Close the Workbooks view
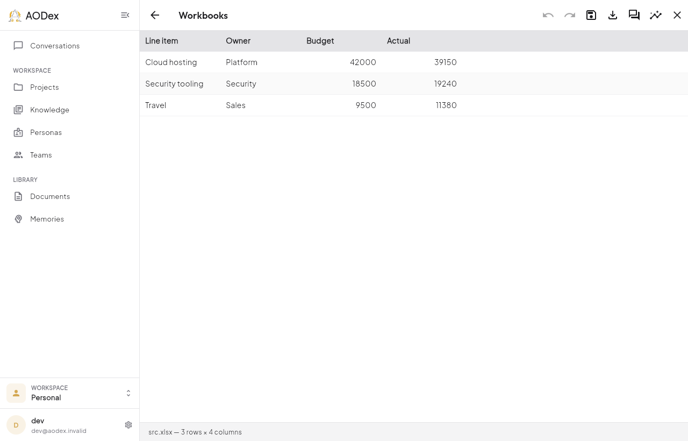 pyautogui.click(x=677, y=15)
